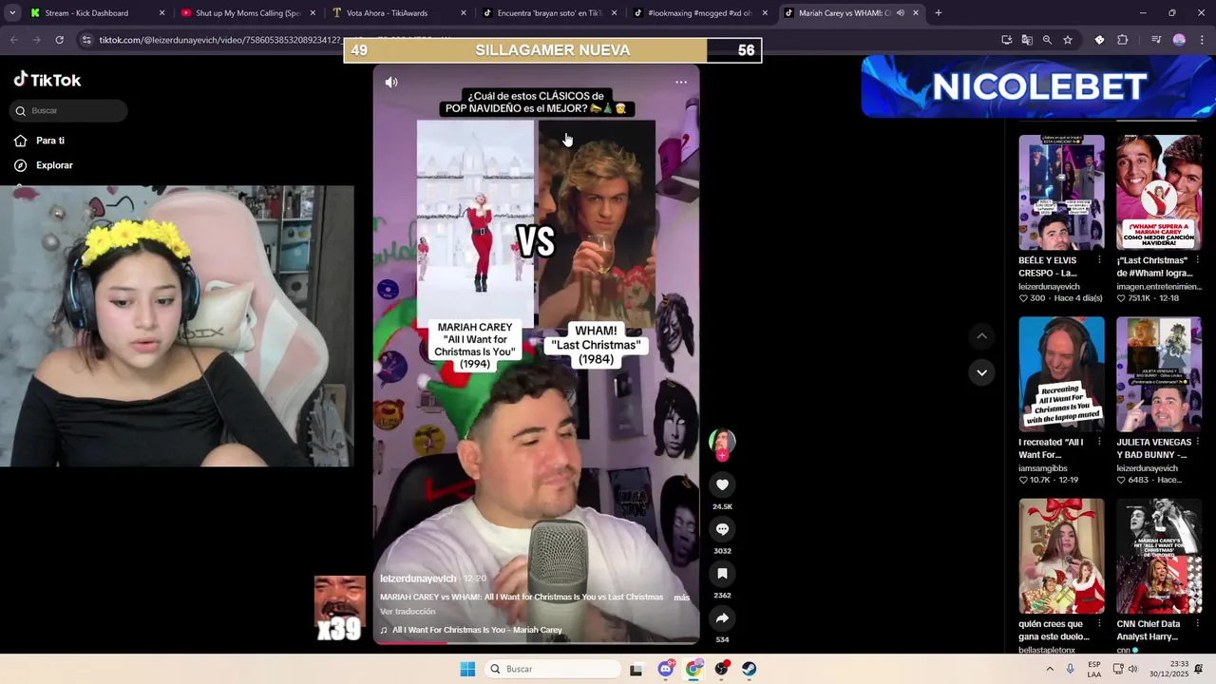
Task: Visit the bellastapletonx author link
Action: click(x=1047, y=650)
